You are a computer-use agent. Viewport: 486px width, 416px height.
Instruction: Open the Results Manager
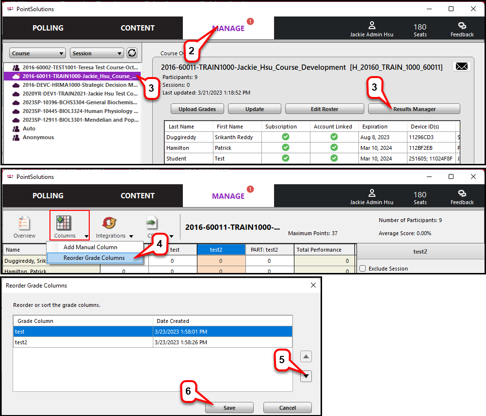(414, 109)
